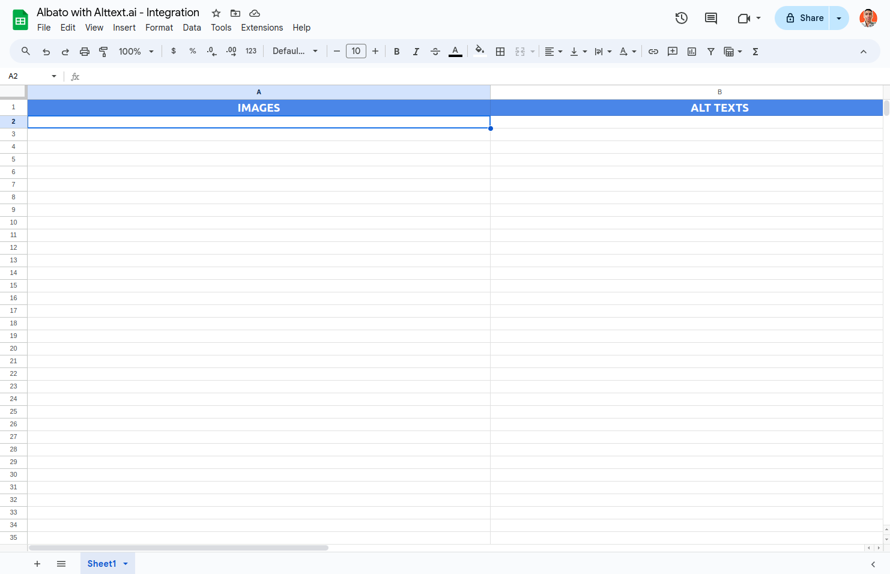Screen dimensions: 890x574
Task: Open the Extensions menu
Action: pos(262,28)
